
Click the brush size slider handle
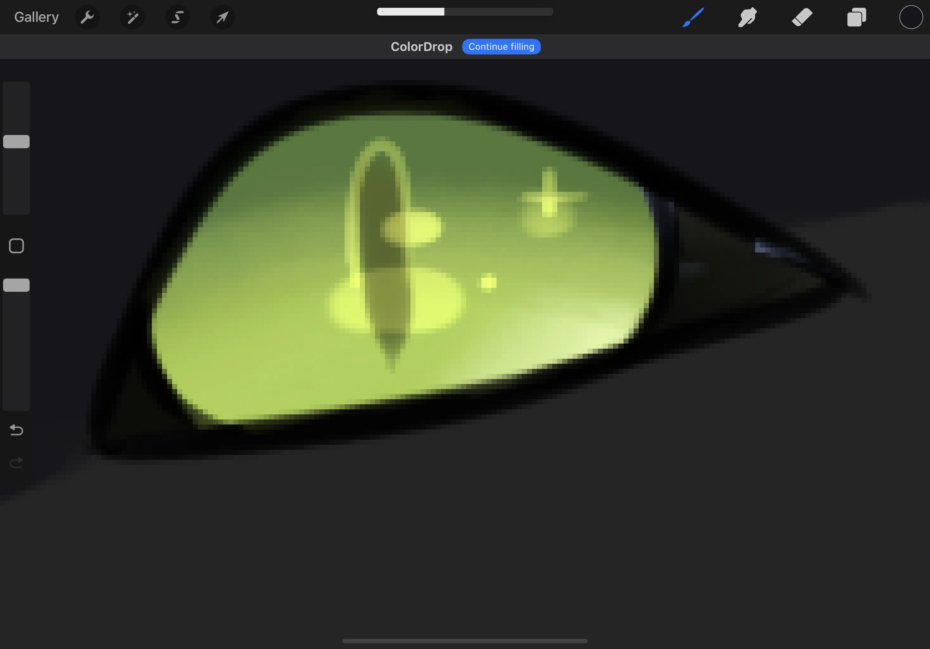point(16,142)
